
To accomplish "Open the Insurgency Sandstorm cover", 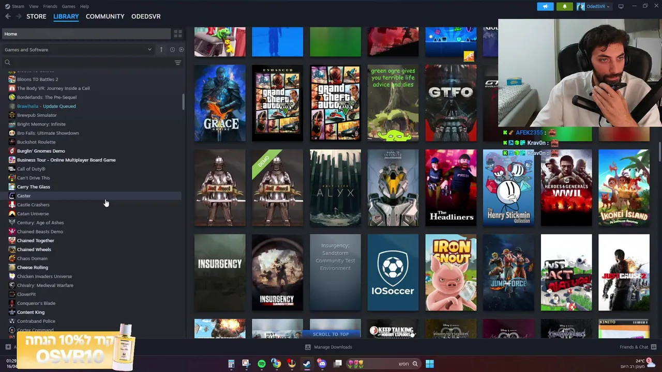I will coord(277,273).
